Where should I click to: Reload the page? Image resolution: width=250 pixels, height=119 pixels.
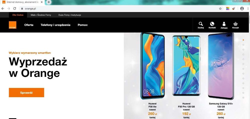(x=15, y=8)
